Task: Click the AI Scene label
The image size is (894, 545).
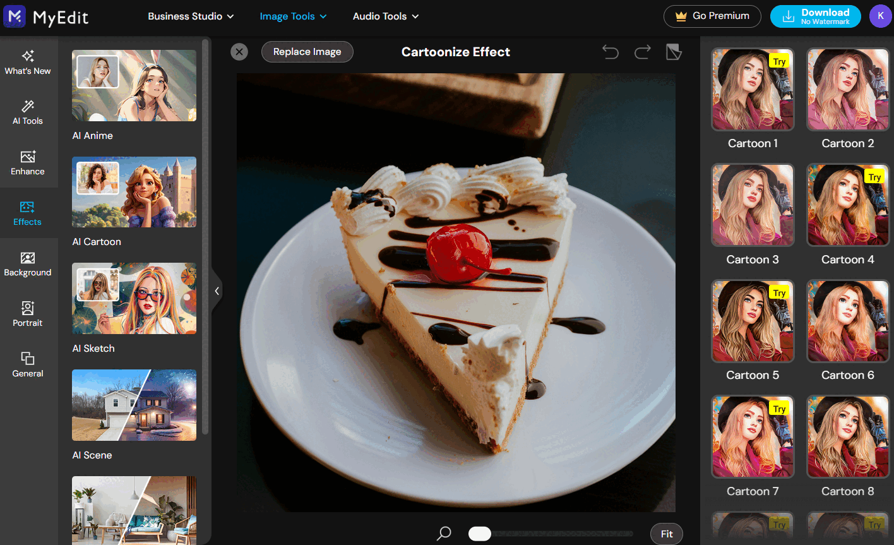Action: [x=92, y=455]
